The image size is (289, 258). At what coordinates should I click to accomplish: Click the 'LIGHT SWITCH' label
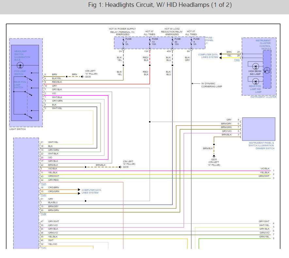coord(18,129)
